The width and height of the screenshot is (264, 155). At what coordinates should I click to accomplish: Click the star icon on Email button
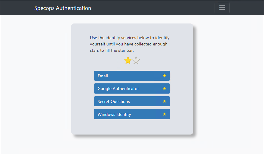pos(165,76)
